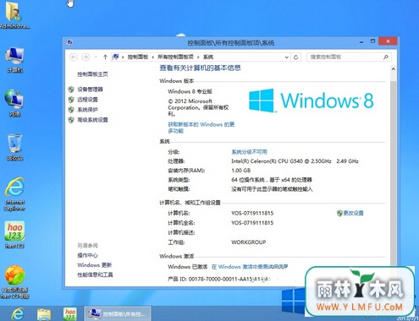Click Internet Explorer on the taskbar
419x321 pixels.
[18, 313]
